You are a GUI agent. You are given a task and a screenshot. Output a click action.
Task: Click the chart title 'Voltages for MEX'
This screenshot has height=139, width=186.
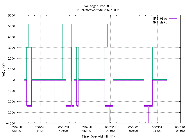pos(98,6)
